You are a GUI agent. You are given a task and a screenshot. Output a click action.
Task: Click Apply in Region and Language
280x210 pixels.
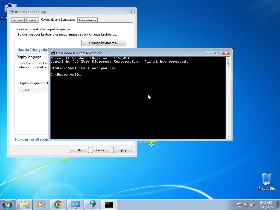[x=123, y=150]
